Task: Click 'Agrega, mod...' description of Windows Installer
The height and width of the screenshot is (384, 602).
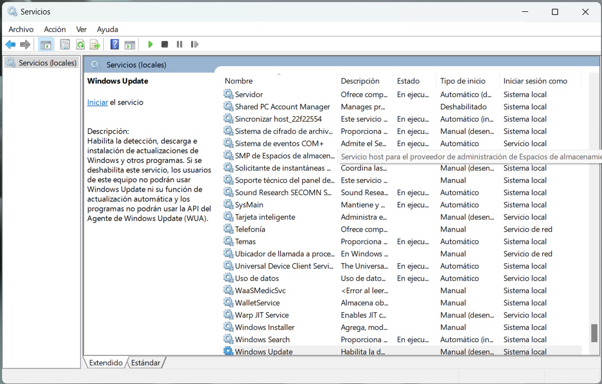Action: coord(365,328)
